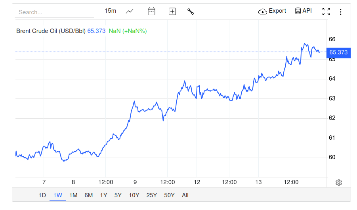357x210 pixels.
Task: Click the Search input field
Action: point(54,12)
